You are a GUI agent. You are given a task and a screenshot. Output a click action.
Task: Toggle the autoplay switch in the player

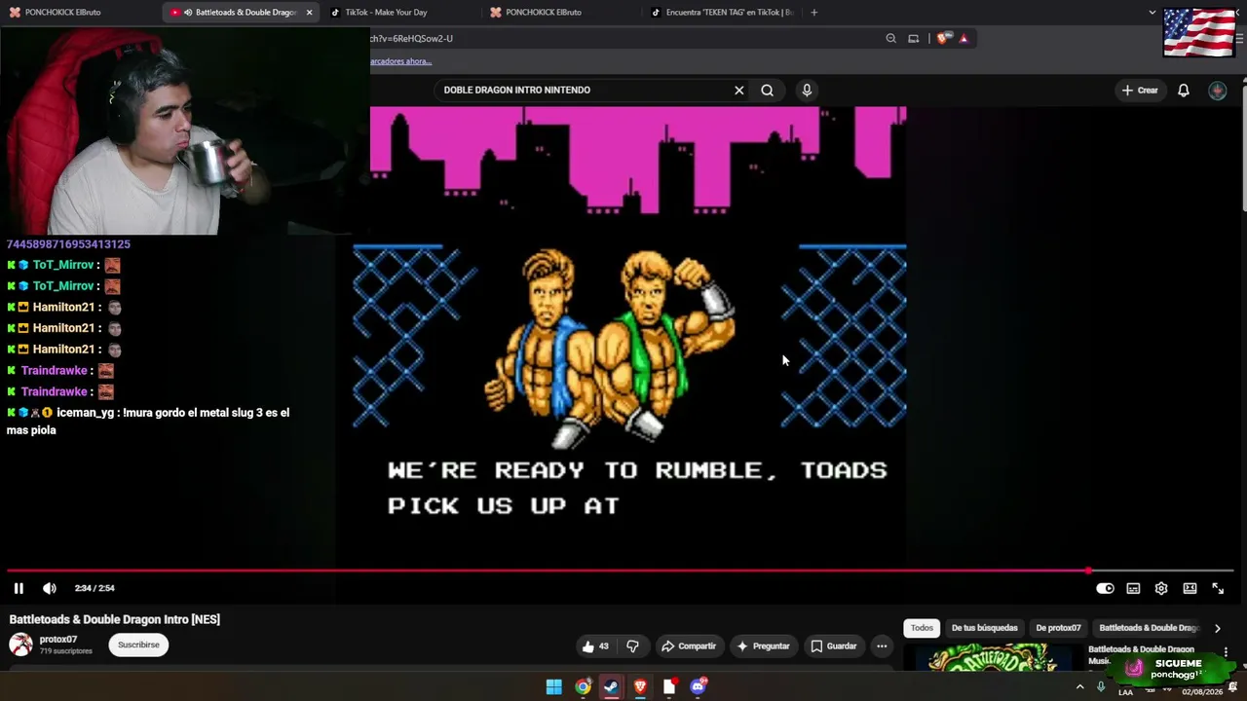point(1105,588)
